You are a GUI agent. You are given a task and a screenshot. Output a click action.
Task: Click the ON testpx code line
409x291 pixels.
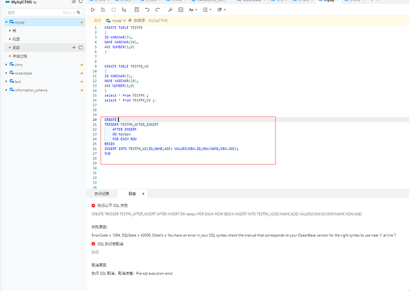point(122,134)
